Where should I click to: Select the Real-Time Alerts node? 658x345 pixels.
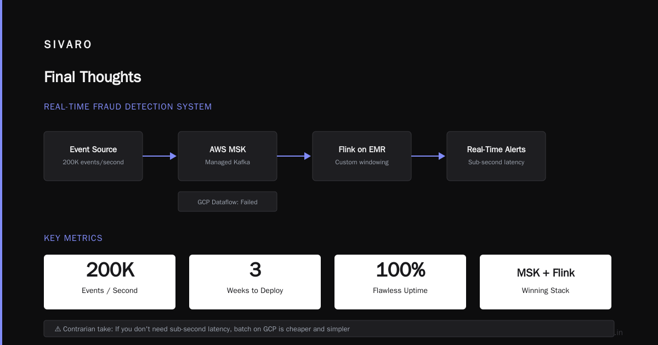496,156
